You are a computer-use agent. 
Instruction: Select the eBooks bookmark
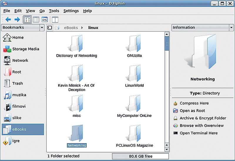click(23, 129)
